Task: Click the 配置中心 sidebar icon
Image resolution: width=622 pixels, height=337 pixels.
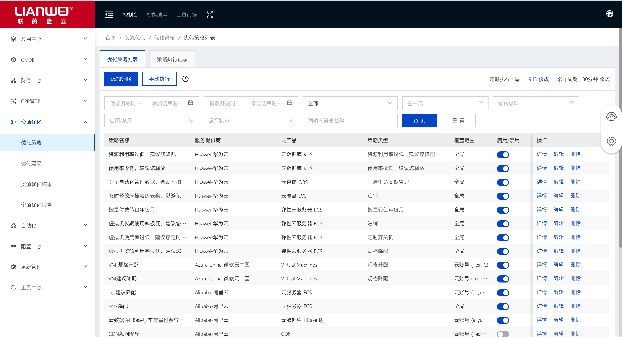Action: click(13, 246)
